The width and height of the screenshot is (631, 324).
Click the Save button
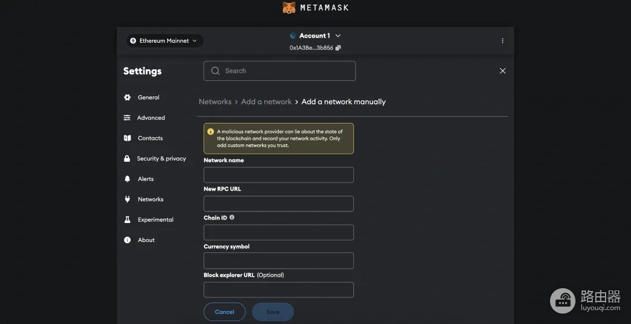tap(273, 312)
